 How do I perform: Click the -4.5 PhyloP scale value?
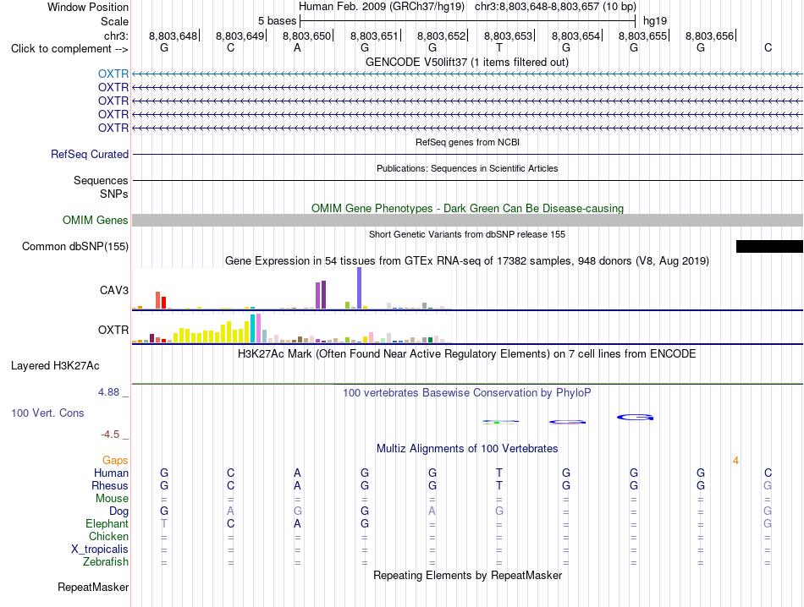[x=110, y=435]
